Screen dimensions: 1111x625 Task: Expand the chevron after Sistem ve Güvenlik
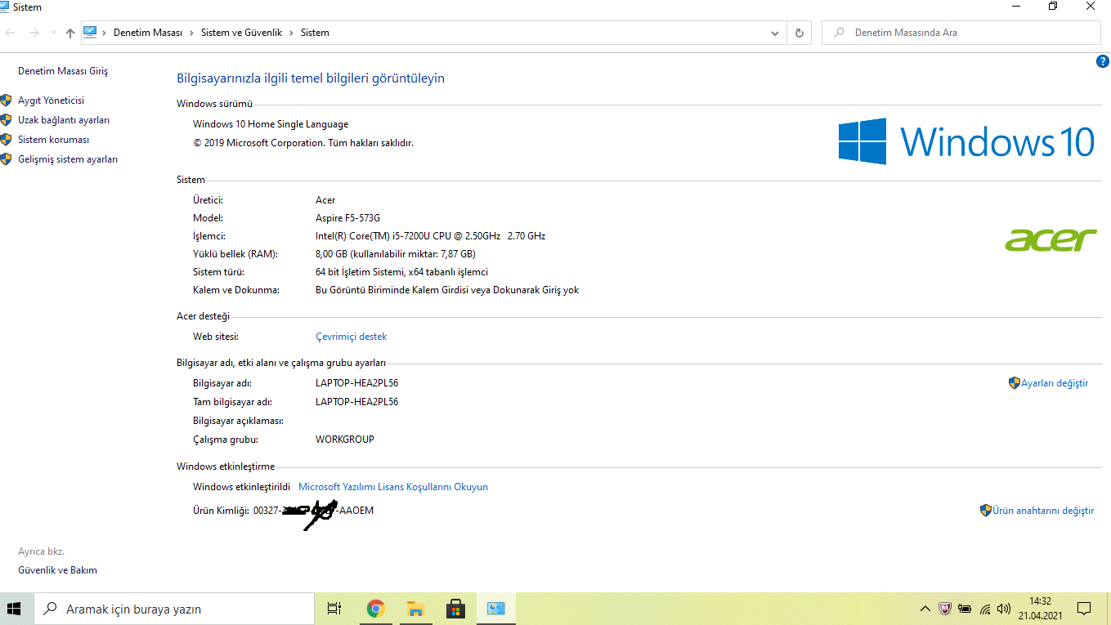[291, 33]
